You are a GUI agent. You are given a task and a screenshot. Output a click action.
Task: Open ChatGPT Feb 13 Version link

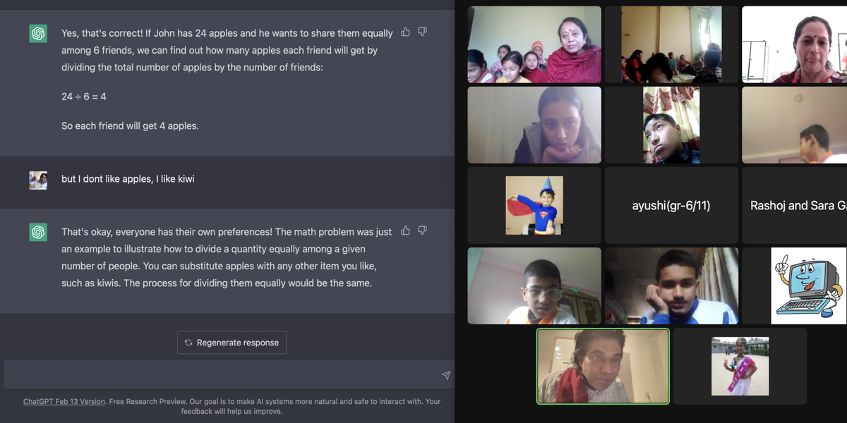[64, 401]
